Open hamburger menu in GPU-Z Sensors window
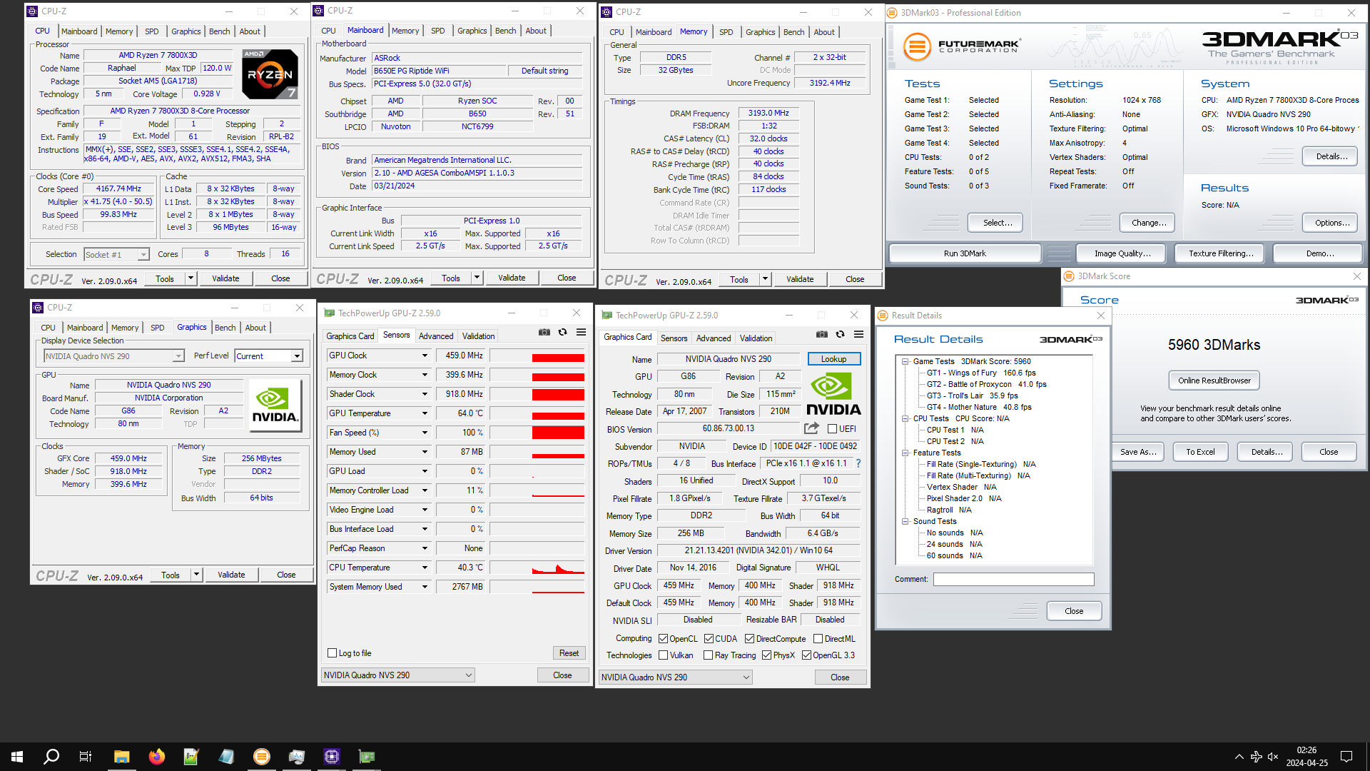The height and width of the screenshot is (771, 1370). pyautogui.click(x=582, y=333)
